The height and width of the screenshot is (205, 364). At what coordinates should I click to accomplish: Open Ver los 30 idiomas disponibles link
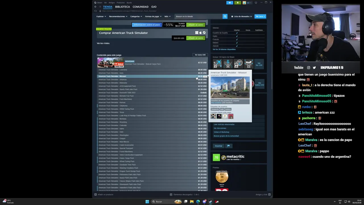[x=224, y=49]
